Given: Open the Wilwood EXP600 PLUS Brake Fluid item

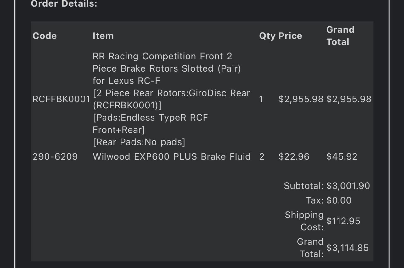Looking at the screenshot, I should 171,156.
